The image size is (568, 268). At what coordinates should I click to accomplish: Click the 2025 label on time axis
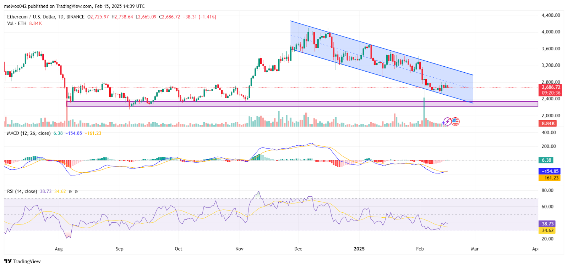359,249
